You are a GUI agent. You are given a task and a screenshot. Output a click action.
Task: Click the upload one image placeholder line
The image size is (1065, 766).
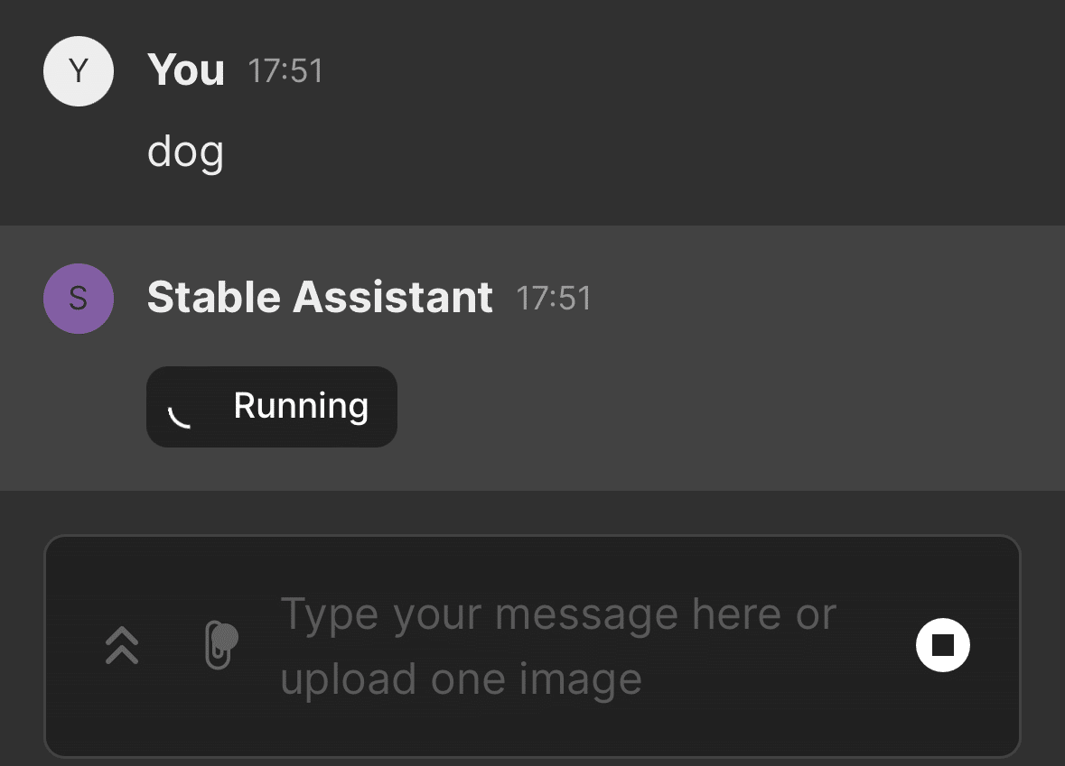[x=462, y=679]
